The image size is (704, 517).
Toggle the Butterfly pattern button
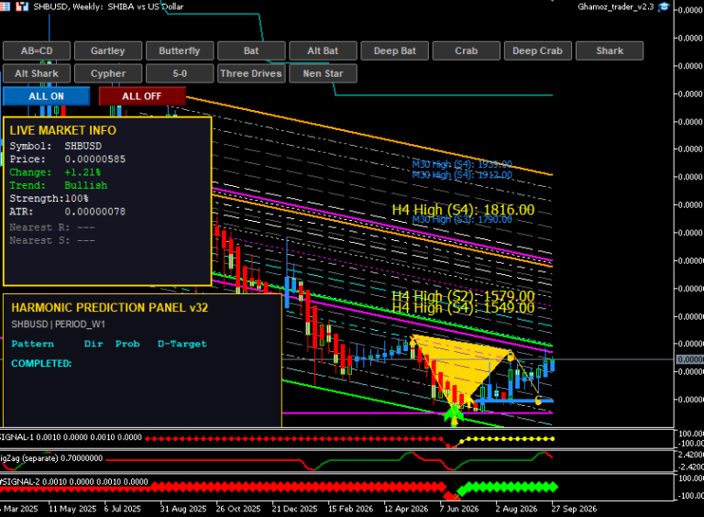pyautogui.click(x=180, y=50)
